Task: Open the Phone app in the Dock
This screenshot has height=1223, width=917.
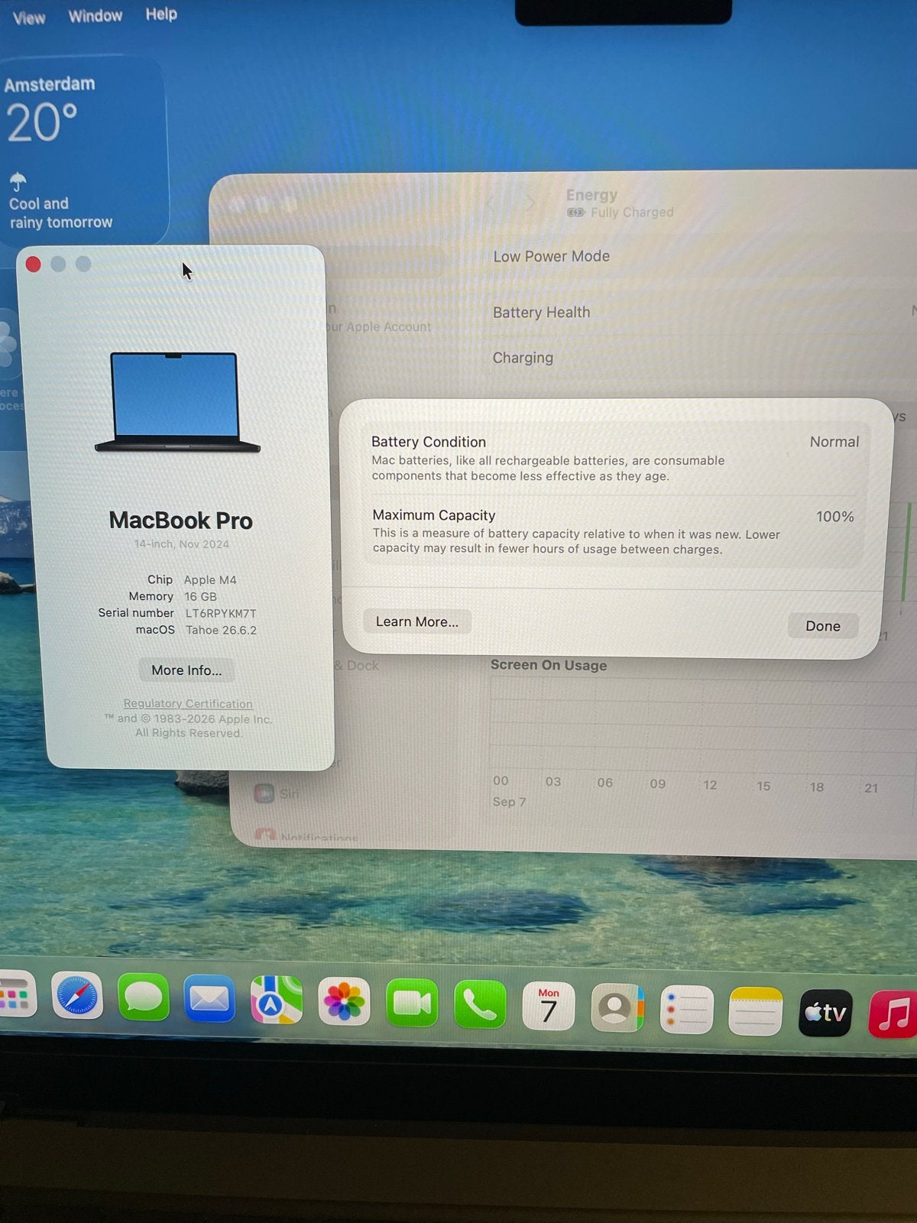Action: (x=480, y=1004)
